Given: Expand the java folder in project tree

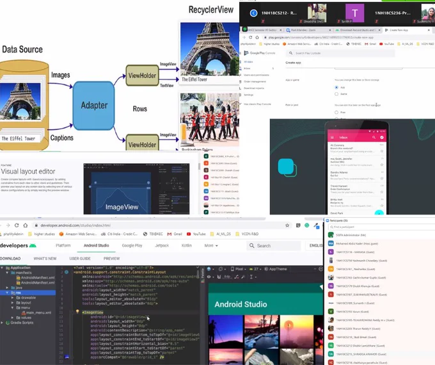Looking at the screenshot, I should point(7,288).
